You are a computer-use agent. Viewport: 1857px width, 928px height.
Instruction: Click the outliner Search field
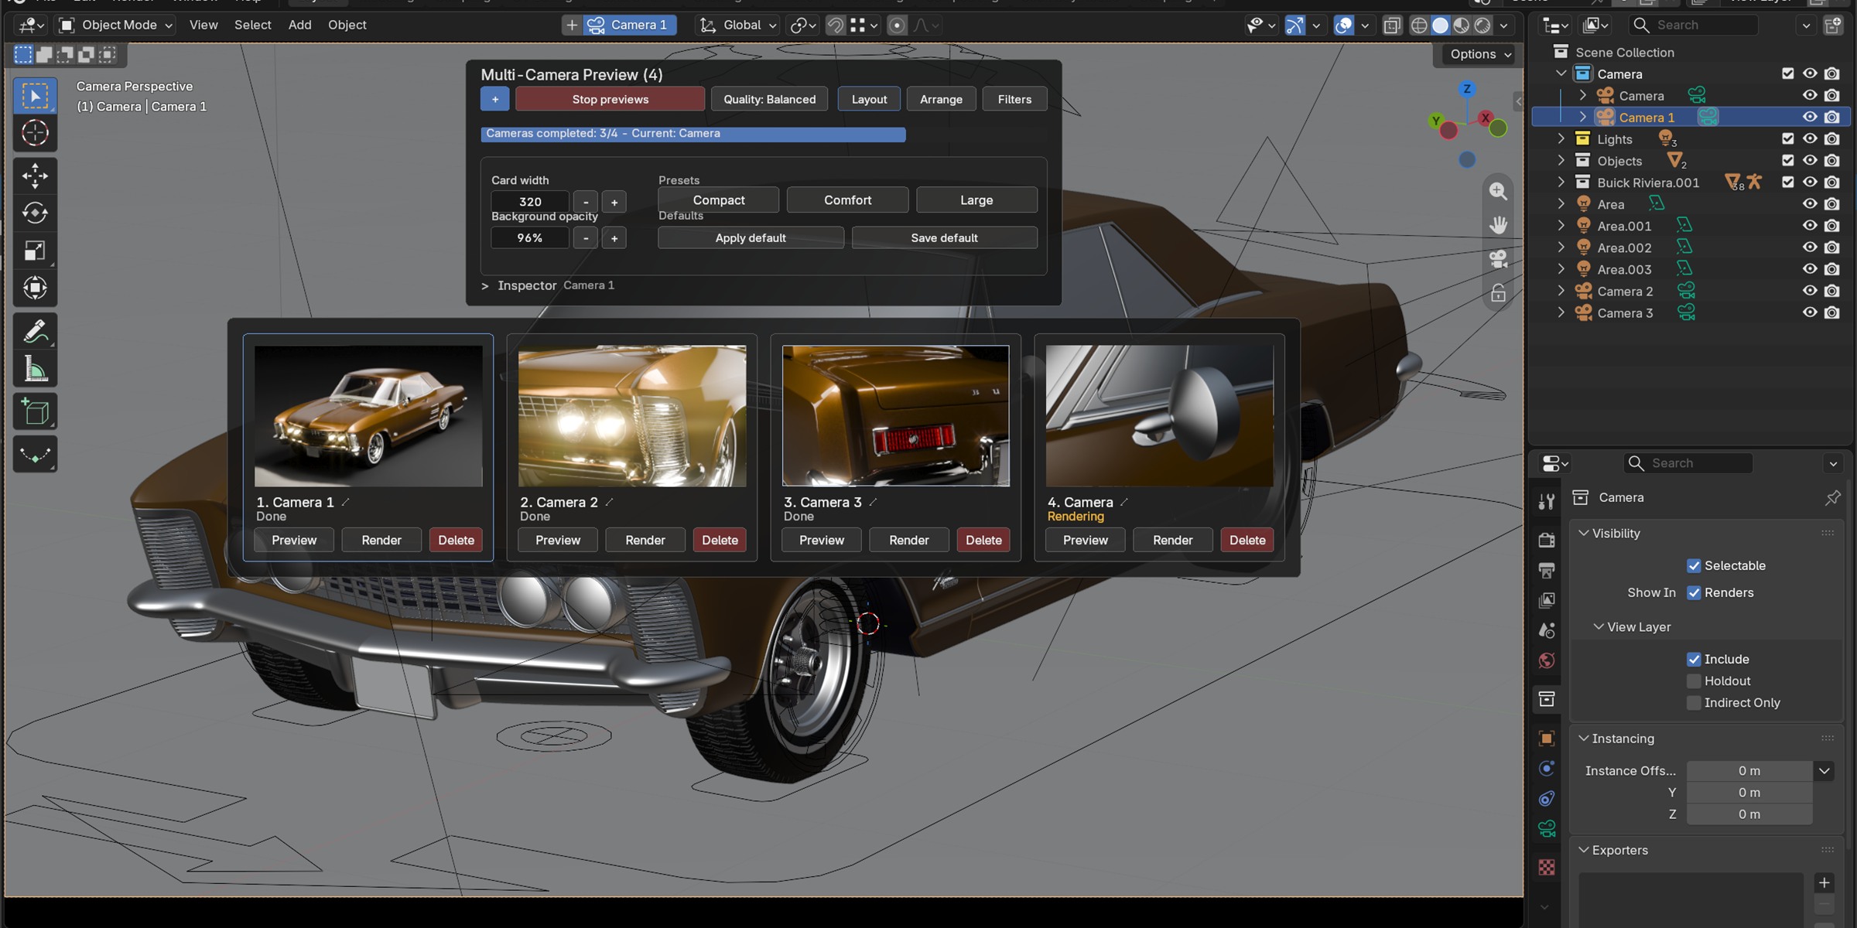coord(1693,25)
